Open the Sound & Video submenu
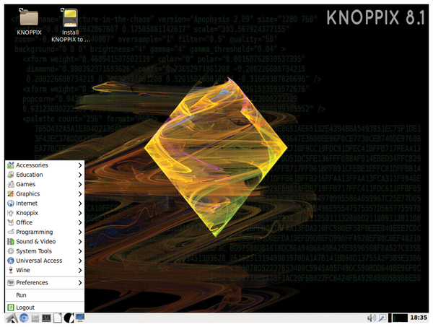The width and height of the screenshot is (433, 327). [x=45, y=242]
